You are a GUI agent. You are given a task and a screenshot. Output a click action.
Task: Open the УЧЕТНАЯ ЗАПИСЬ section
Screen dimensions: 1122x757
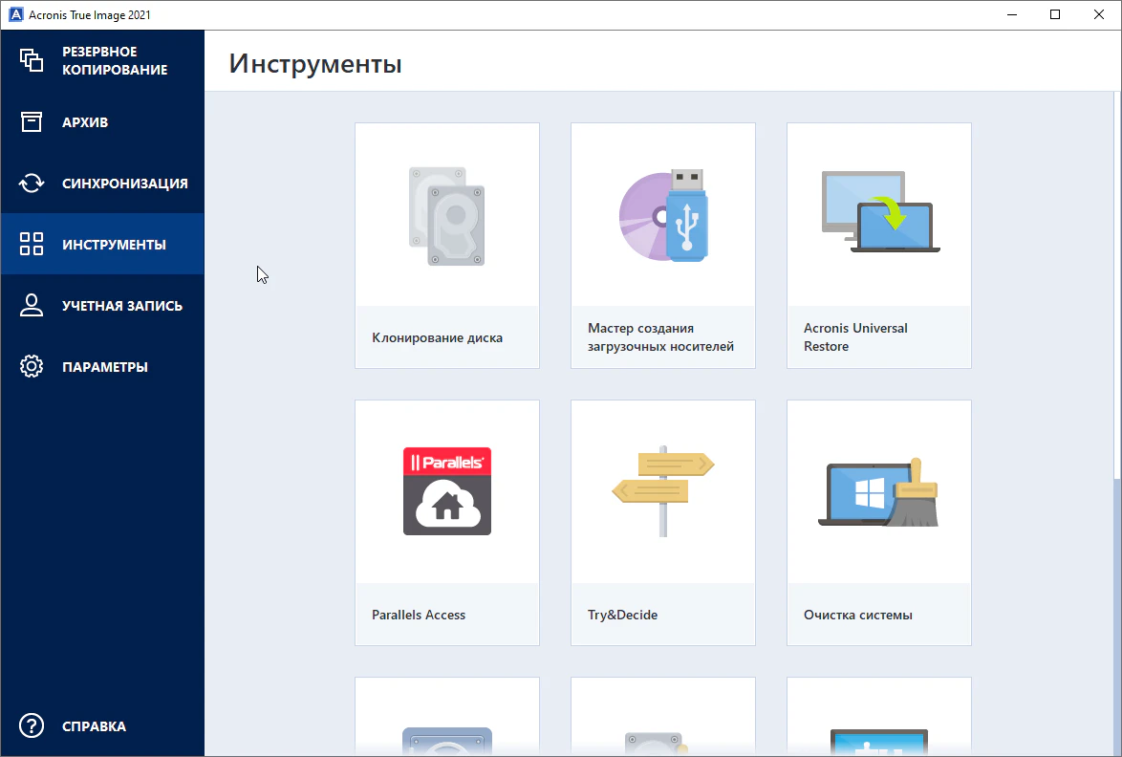coord(121,306)
